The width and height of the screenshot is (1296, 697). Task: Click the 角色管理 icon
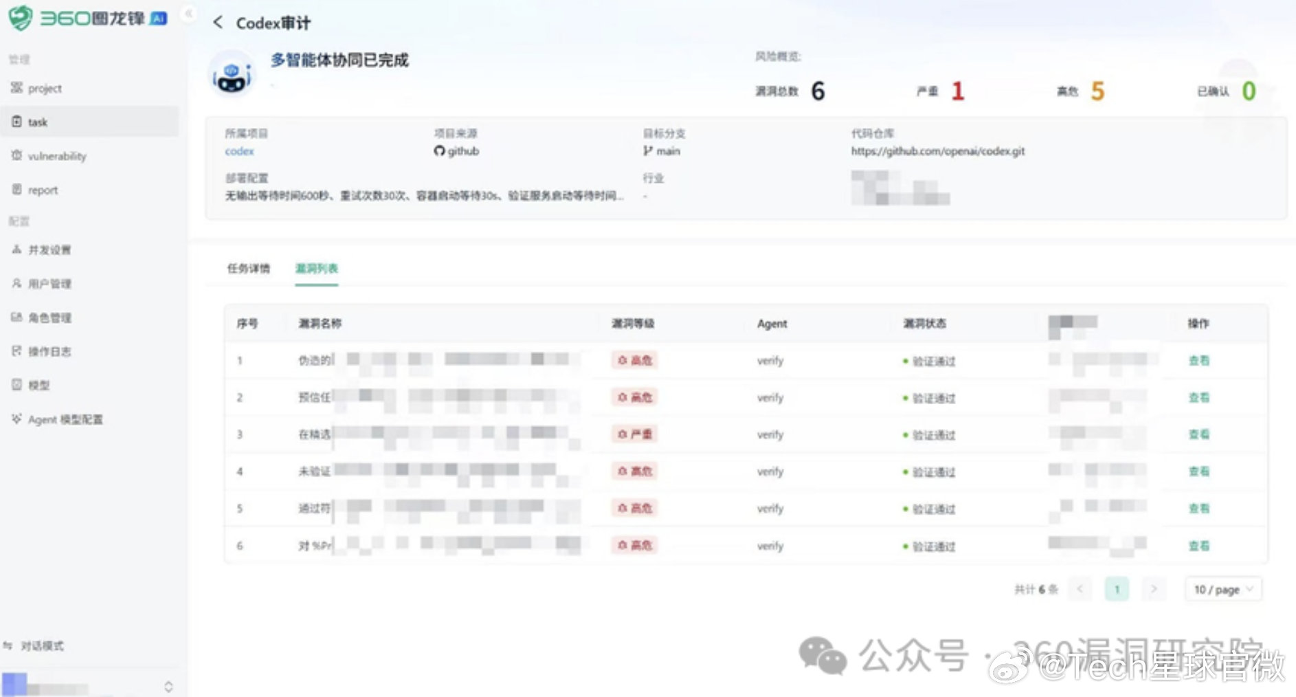pos(16,317)
